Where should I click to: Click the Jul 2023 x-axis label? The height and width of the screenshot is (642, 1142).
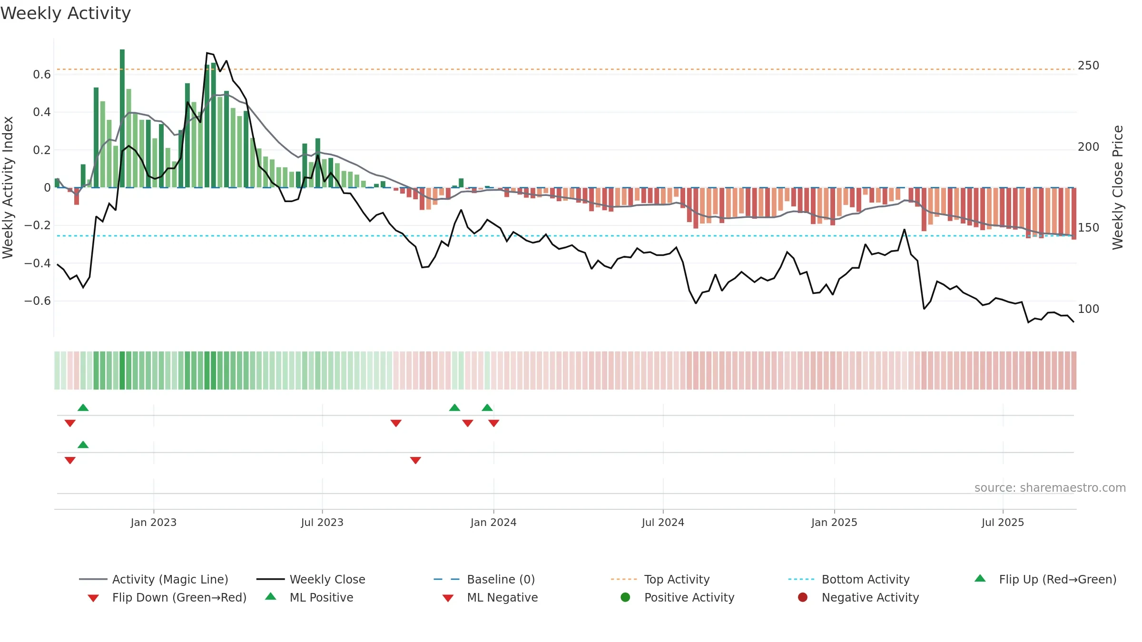tap(322, 522)
